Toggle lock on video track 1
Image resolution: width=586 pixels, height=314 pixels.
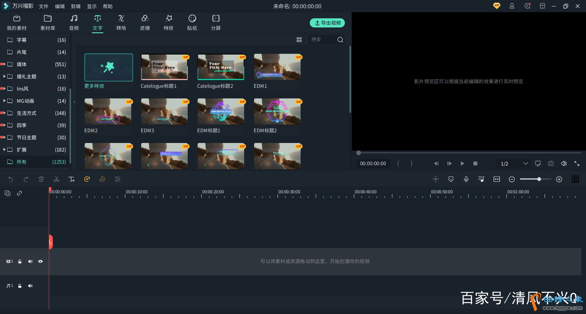pyautogui.click(x=20, y=261)
